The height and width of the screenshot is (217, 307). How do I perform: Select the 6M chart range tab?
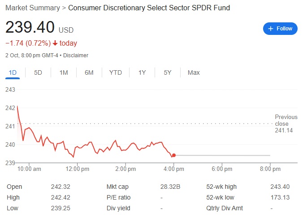89,72
